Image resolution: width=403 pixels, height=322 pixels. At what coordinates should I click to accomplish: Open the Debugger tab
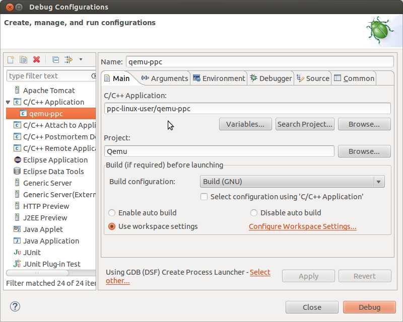click(x=271, y=78)
